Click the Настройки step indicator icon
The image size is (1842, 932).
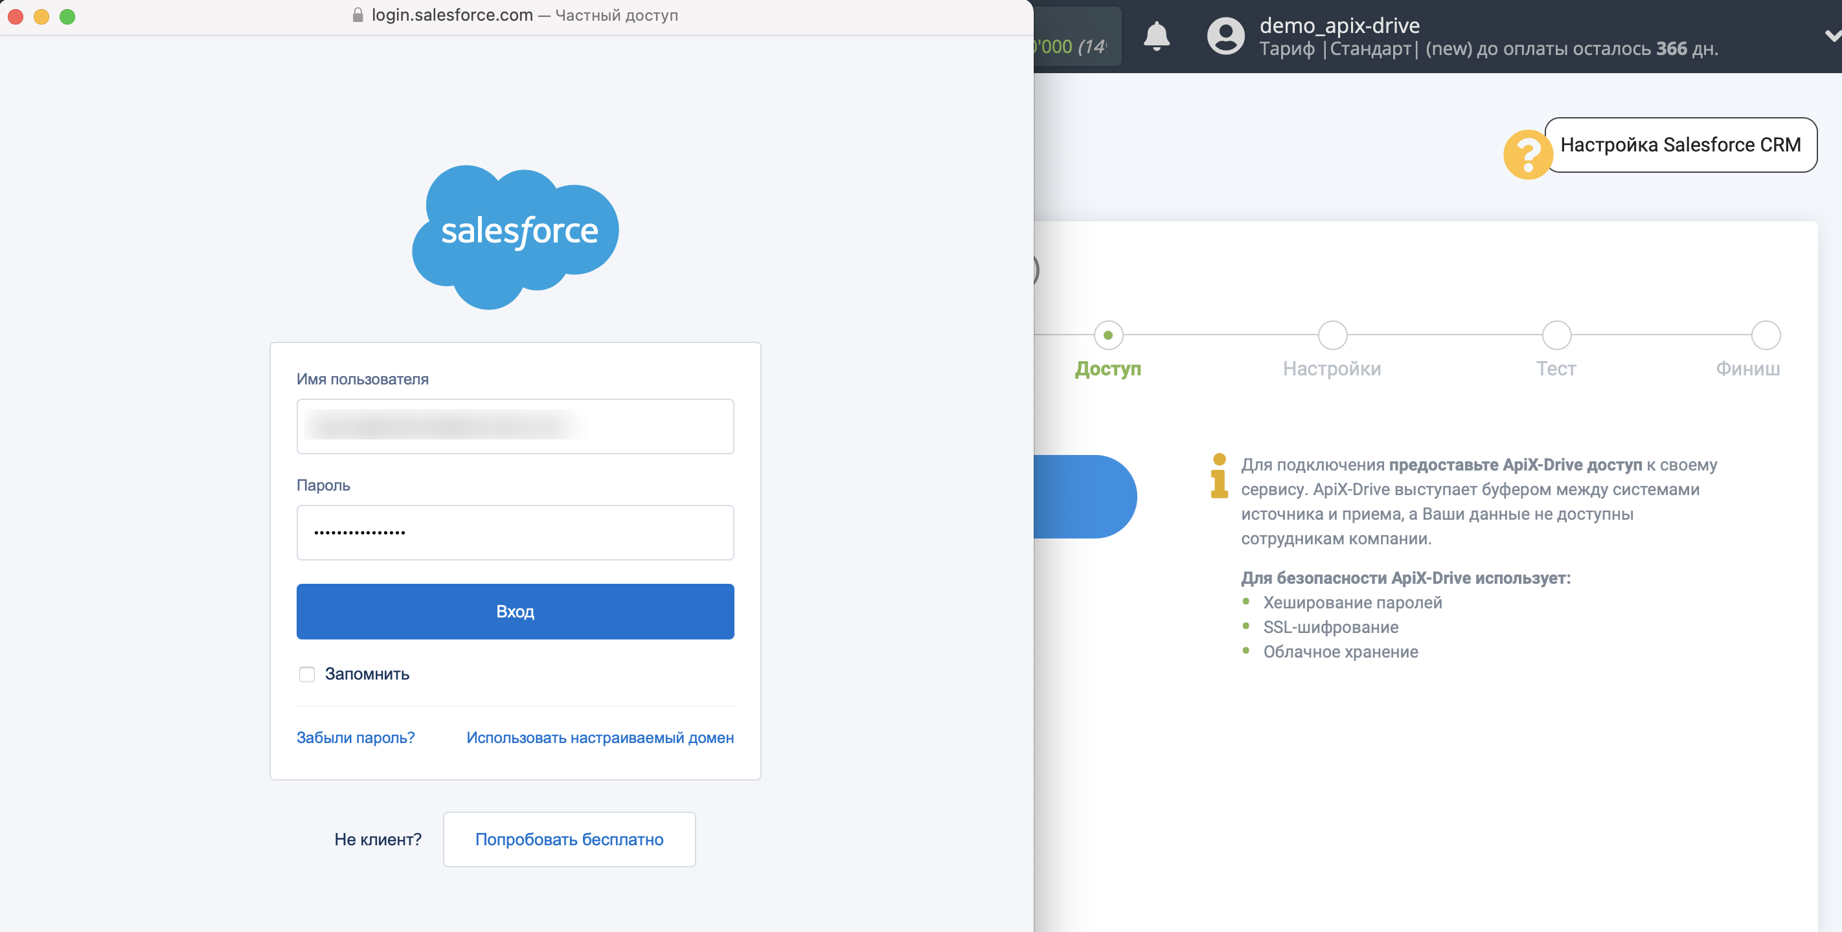point(1330,334)
